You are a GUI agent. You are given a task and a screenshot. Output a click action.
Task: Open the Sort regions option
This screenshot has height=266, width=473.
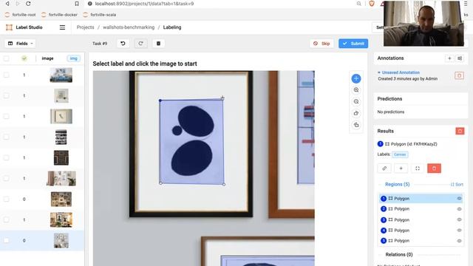pyautogui.click(x=457, y=184)
